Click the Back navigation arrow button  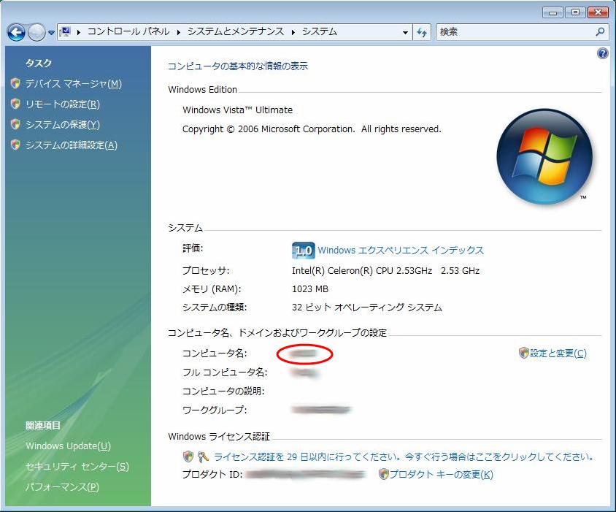click(16, 32)
